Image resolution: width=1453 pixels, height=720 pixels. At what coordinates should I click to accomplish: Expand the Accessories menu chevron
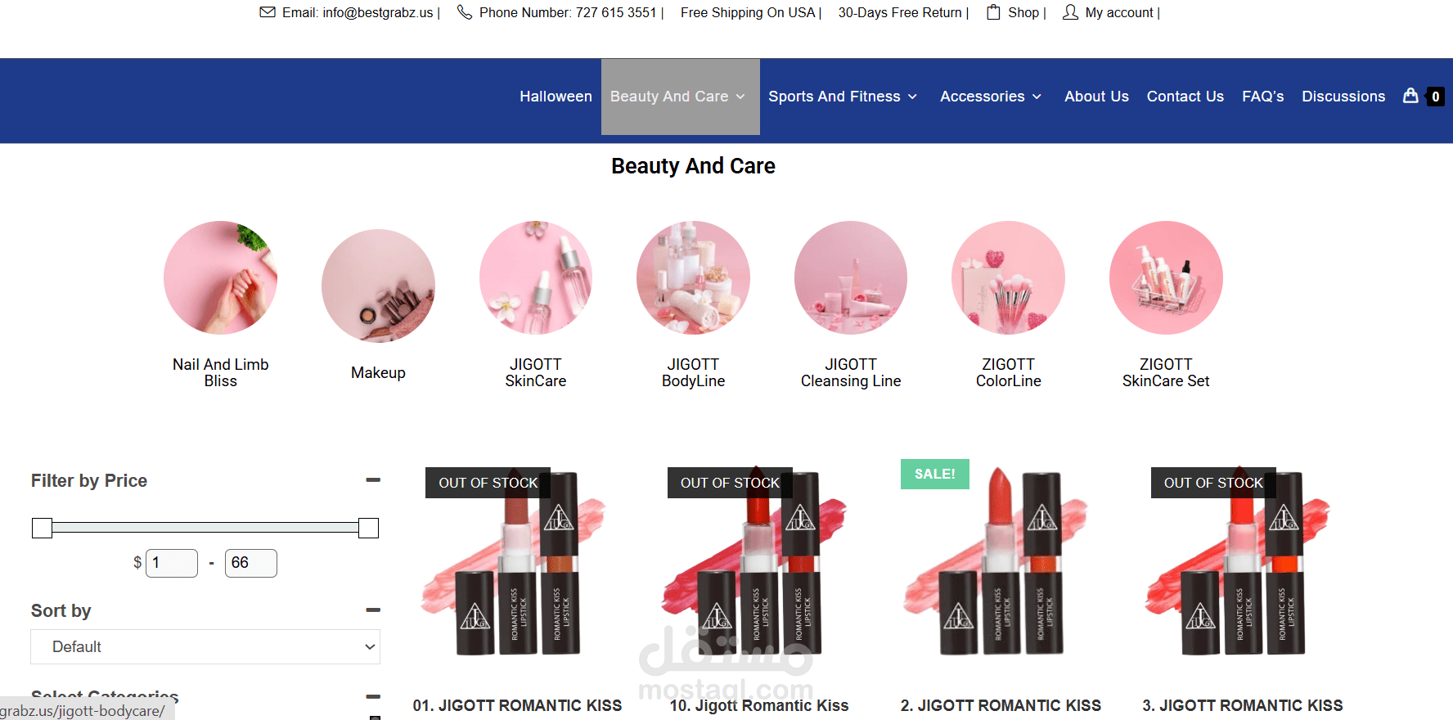(1037, 97)
